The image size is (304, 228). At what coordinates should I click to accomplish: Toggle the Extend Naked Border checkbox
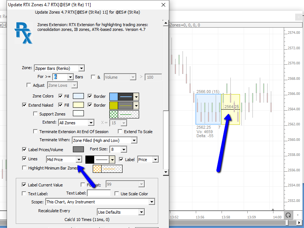pyautogui.click(x=90, y=105)
